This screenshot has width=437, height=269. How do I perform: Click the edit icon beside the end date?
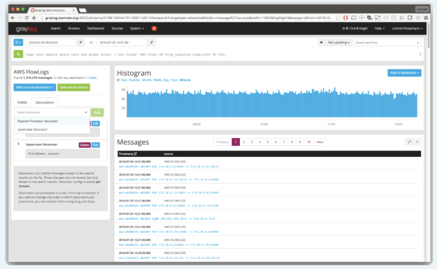[x=152, y=42]
